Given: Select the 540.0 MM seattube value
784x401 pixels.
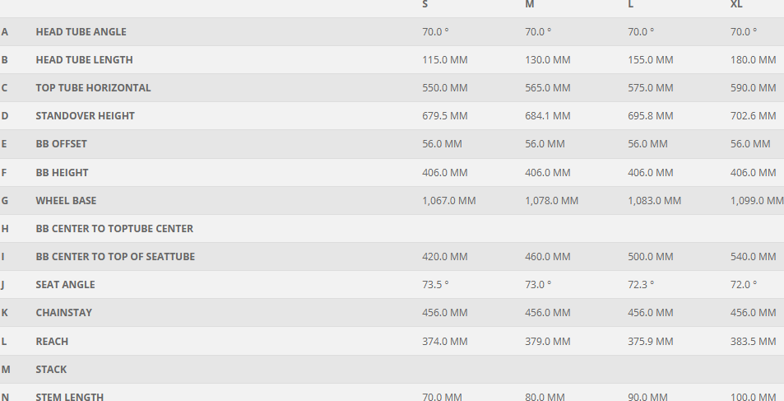Looking at the screenshot, I should (x=753, y=257).
